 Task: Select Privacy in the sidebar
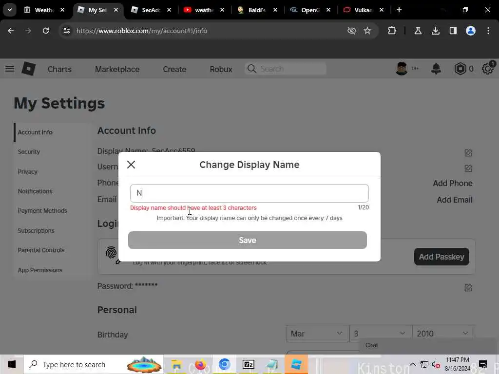pyautogui.click(x=27, y=172)
